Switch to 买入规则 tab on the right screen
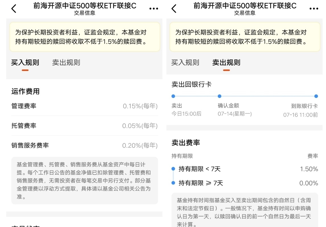This screenshot has width=326, height=227. 185,62
